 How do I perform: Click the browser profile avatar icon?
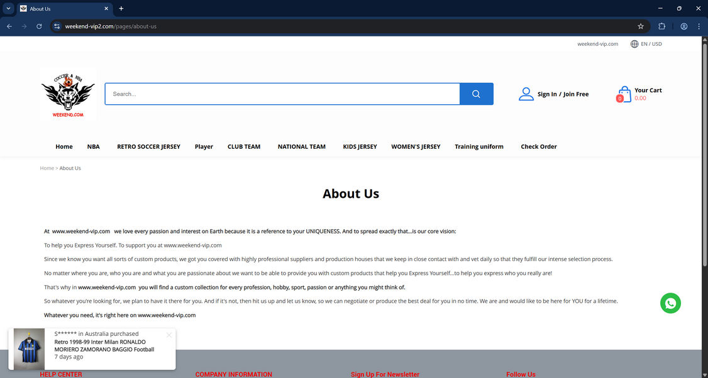[683, 26]
